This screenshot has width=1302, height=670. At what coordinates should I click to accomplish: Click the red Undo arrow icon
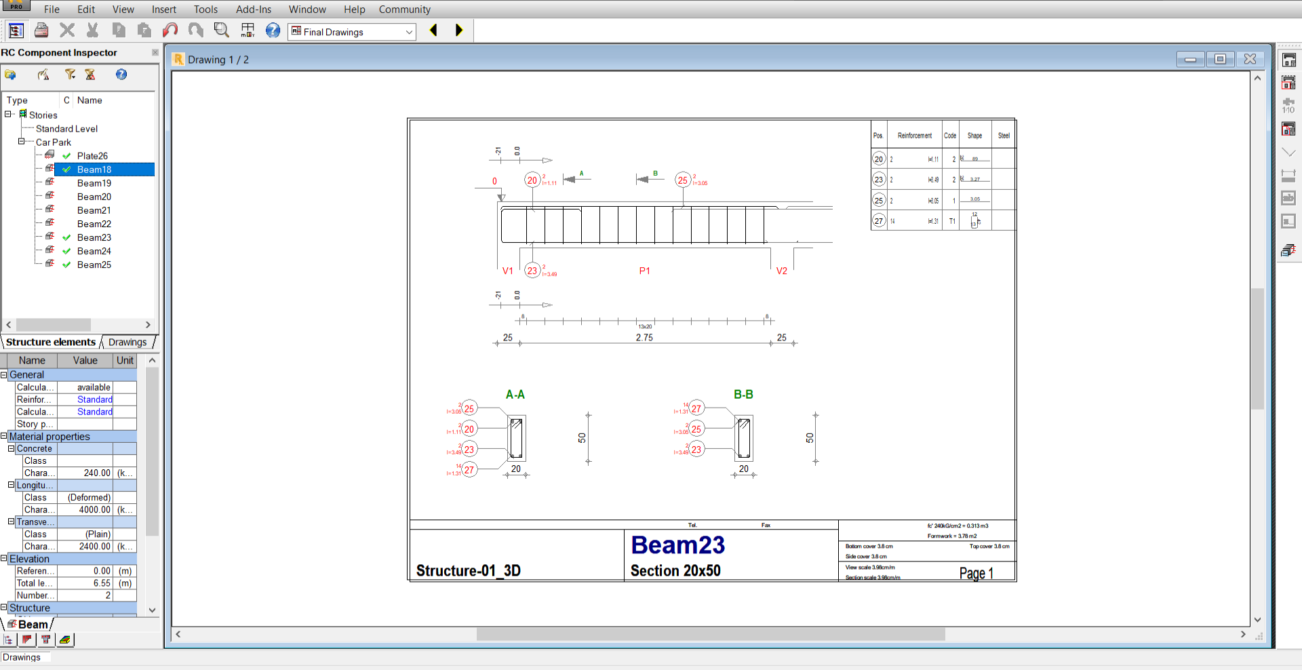pos(170,31)
